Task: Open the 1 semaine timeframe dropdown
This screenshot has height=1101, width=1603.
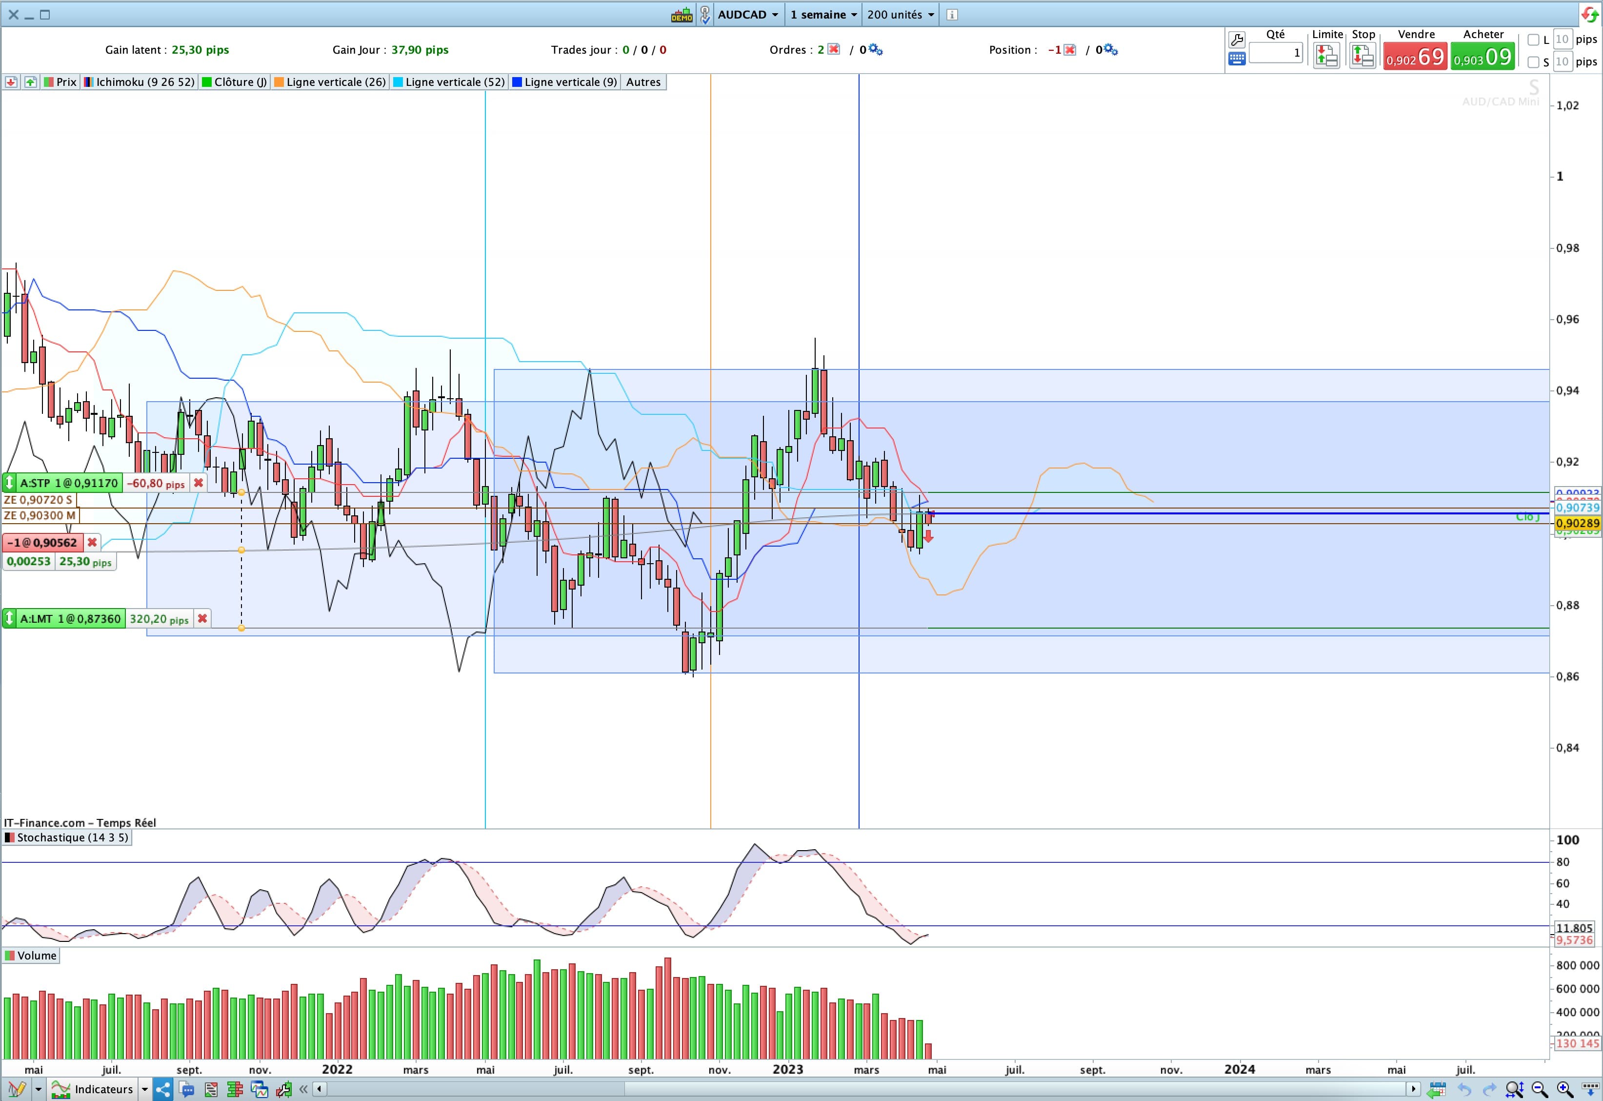Action: [x=823, y=15]
